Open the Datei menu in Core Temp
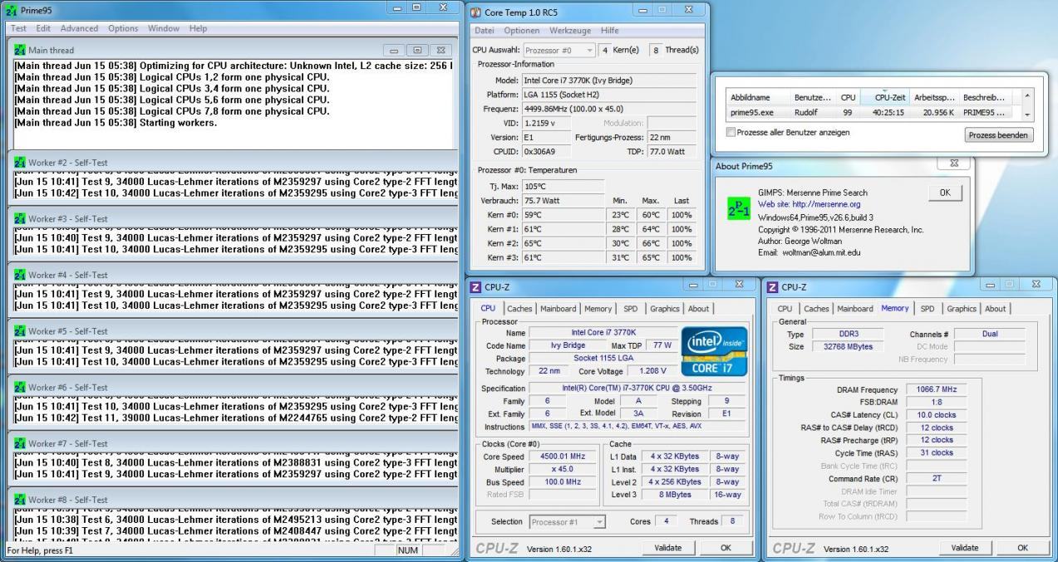Viewport: 1058px width, 562px height. pos(485,31)
